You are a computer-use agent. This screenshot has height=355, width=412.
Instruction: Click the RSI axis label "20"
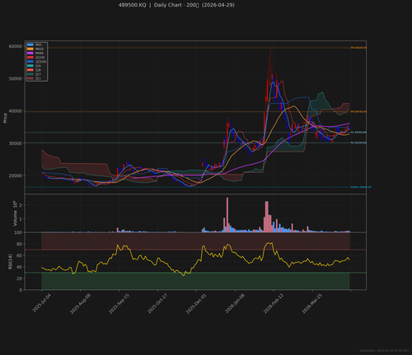[20, 278]
